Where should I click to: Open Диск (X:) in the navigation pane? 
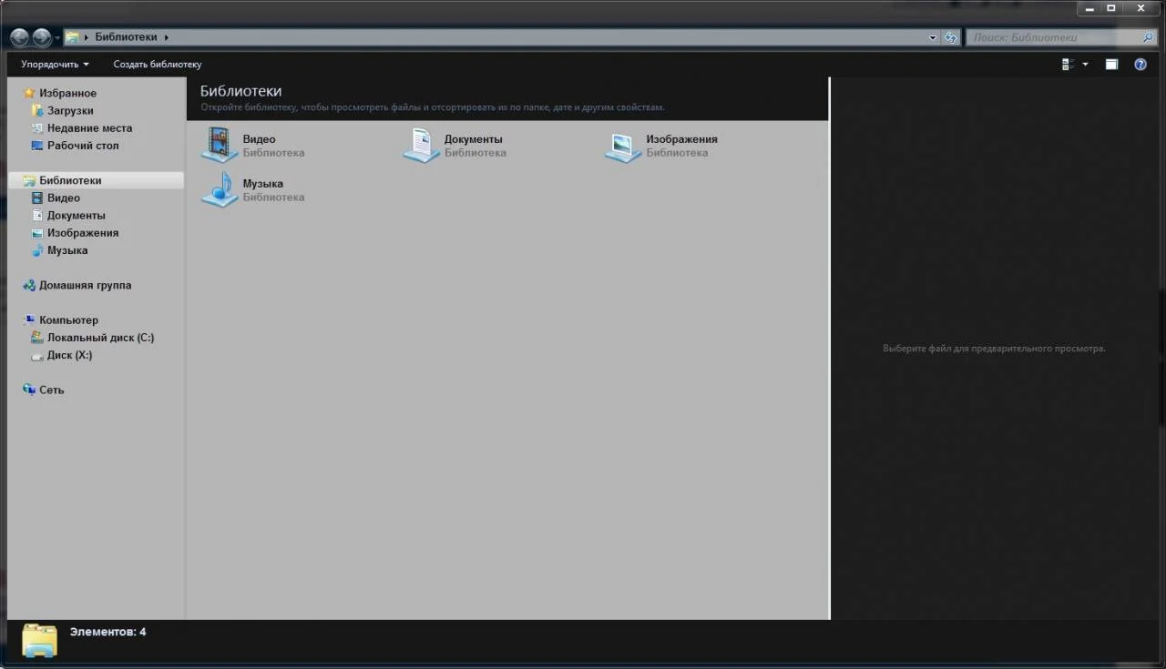pyautogui.click(x=61, y=355)
